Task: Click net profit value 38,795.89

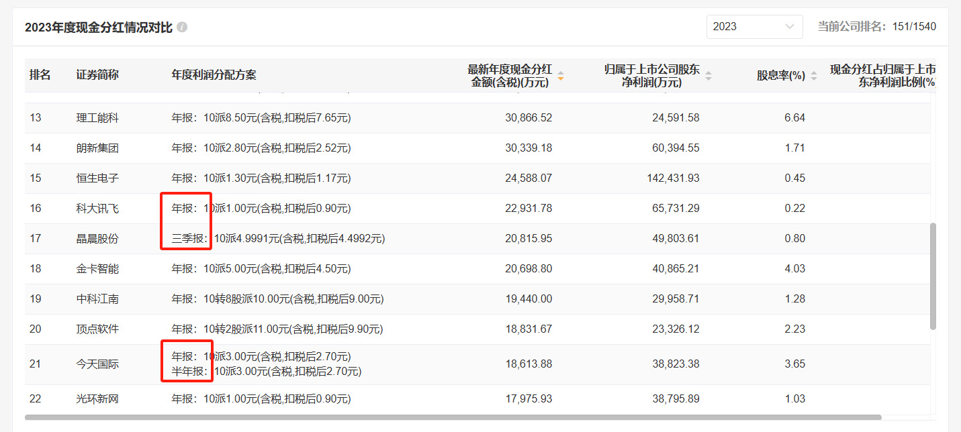Action: (676, 399)
